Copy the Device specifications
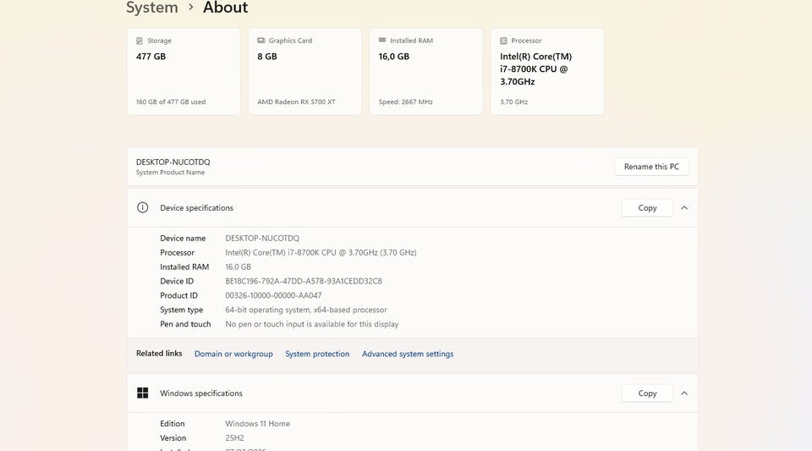The image size is (812, 451). point(647,207)
